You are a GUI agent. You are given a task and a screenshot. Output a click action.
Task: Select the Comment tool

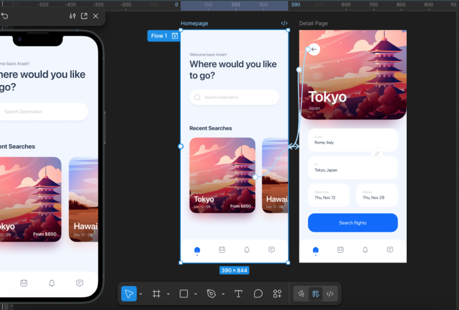click(x=258, y=293)
